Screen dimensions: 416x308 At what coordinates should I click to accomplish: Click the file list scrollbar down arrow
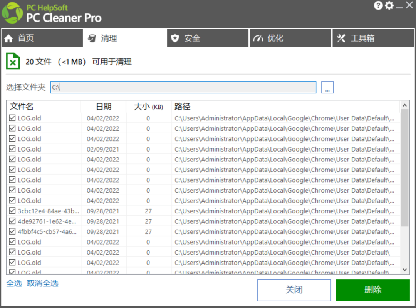tap(404, 270)
